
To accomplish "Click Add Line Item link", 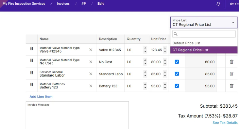I will (x=41, y=97).
